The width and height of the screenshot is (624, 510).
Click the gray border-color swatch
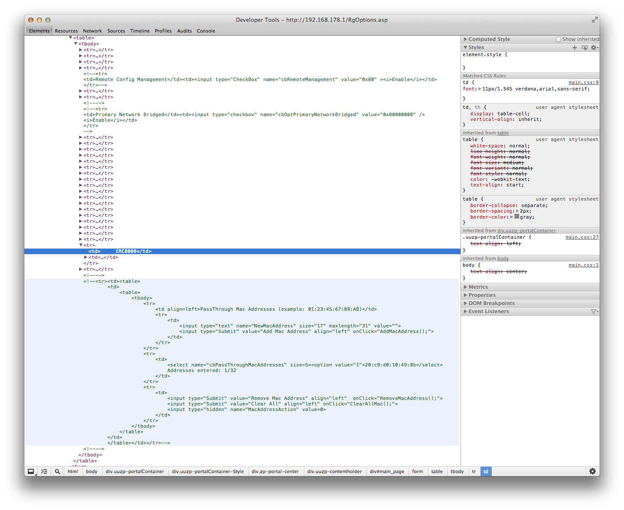(x=517, y=217)
